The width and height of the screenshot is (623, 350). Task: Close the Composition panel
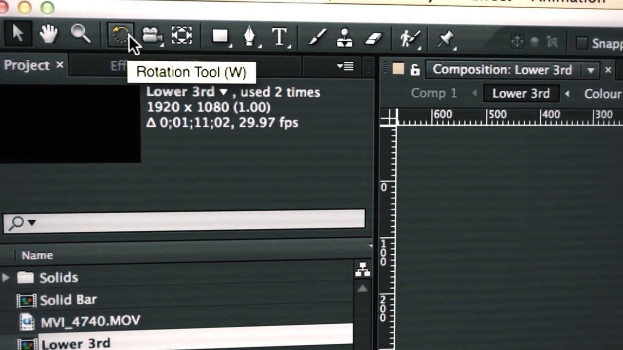608,70
